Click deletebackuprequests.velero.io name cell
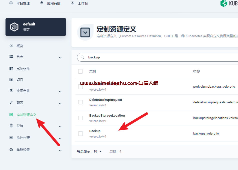The width and height of the screenshot is (238, 170). pyautogui.click(x=215, y=102)
